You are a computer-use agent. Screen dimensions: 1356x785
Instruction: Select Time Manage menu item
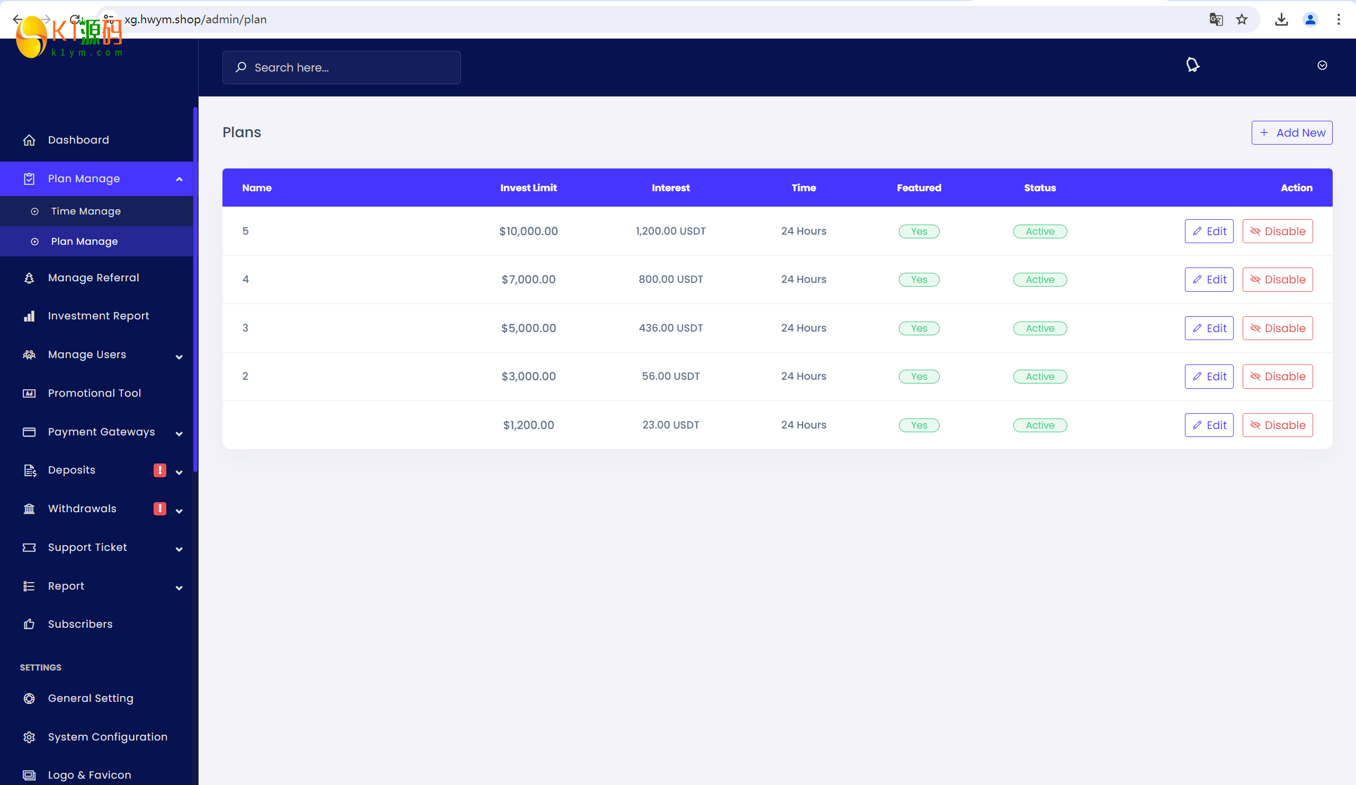coord(85,210)
